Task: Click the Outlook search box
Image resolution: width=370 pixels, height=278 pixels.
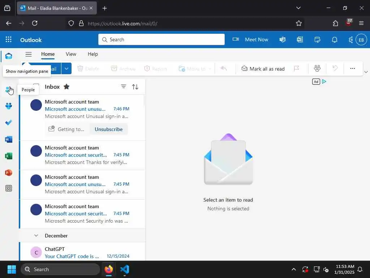Action: coord(162,39)
